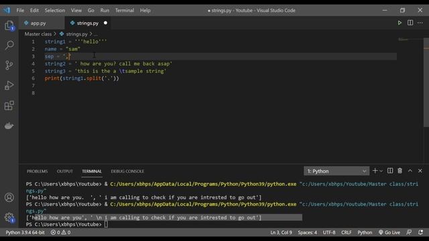
Task: Maximize the panel with up chevron
Action: (410, 171)
